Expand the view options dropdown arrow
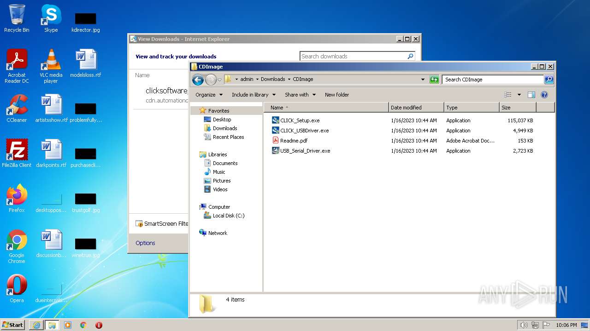 (x=519, y=95)
